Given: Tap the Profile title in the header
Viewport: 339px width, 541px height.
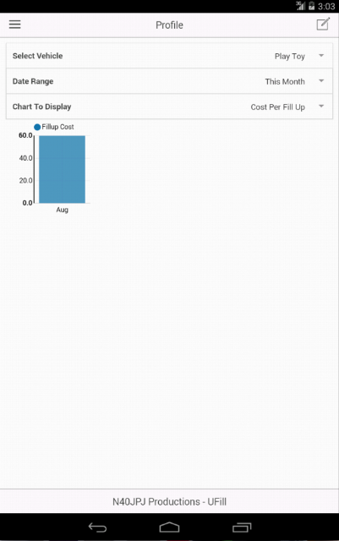Looking at the screenshot, I should (169, 25).
